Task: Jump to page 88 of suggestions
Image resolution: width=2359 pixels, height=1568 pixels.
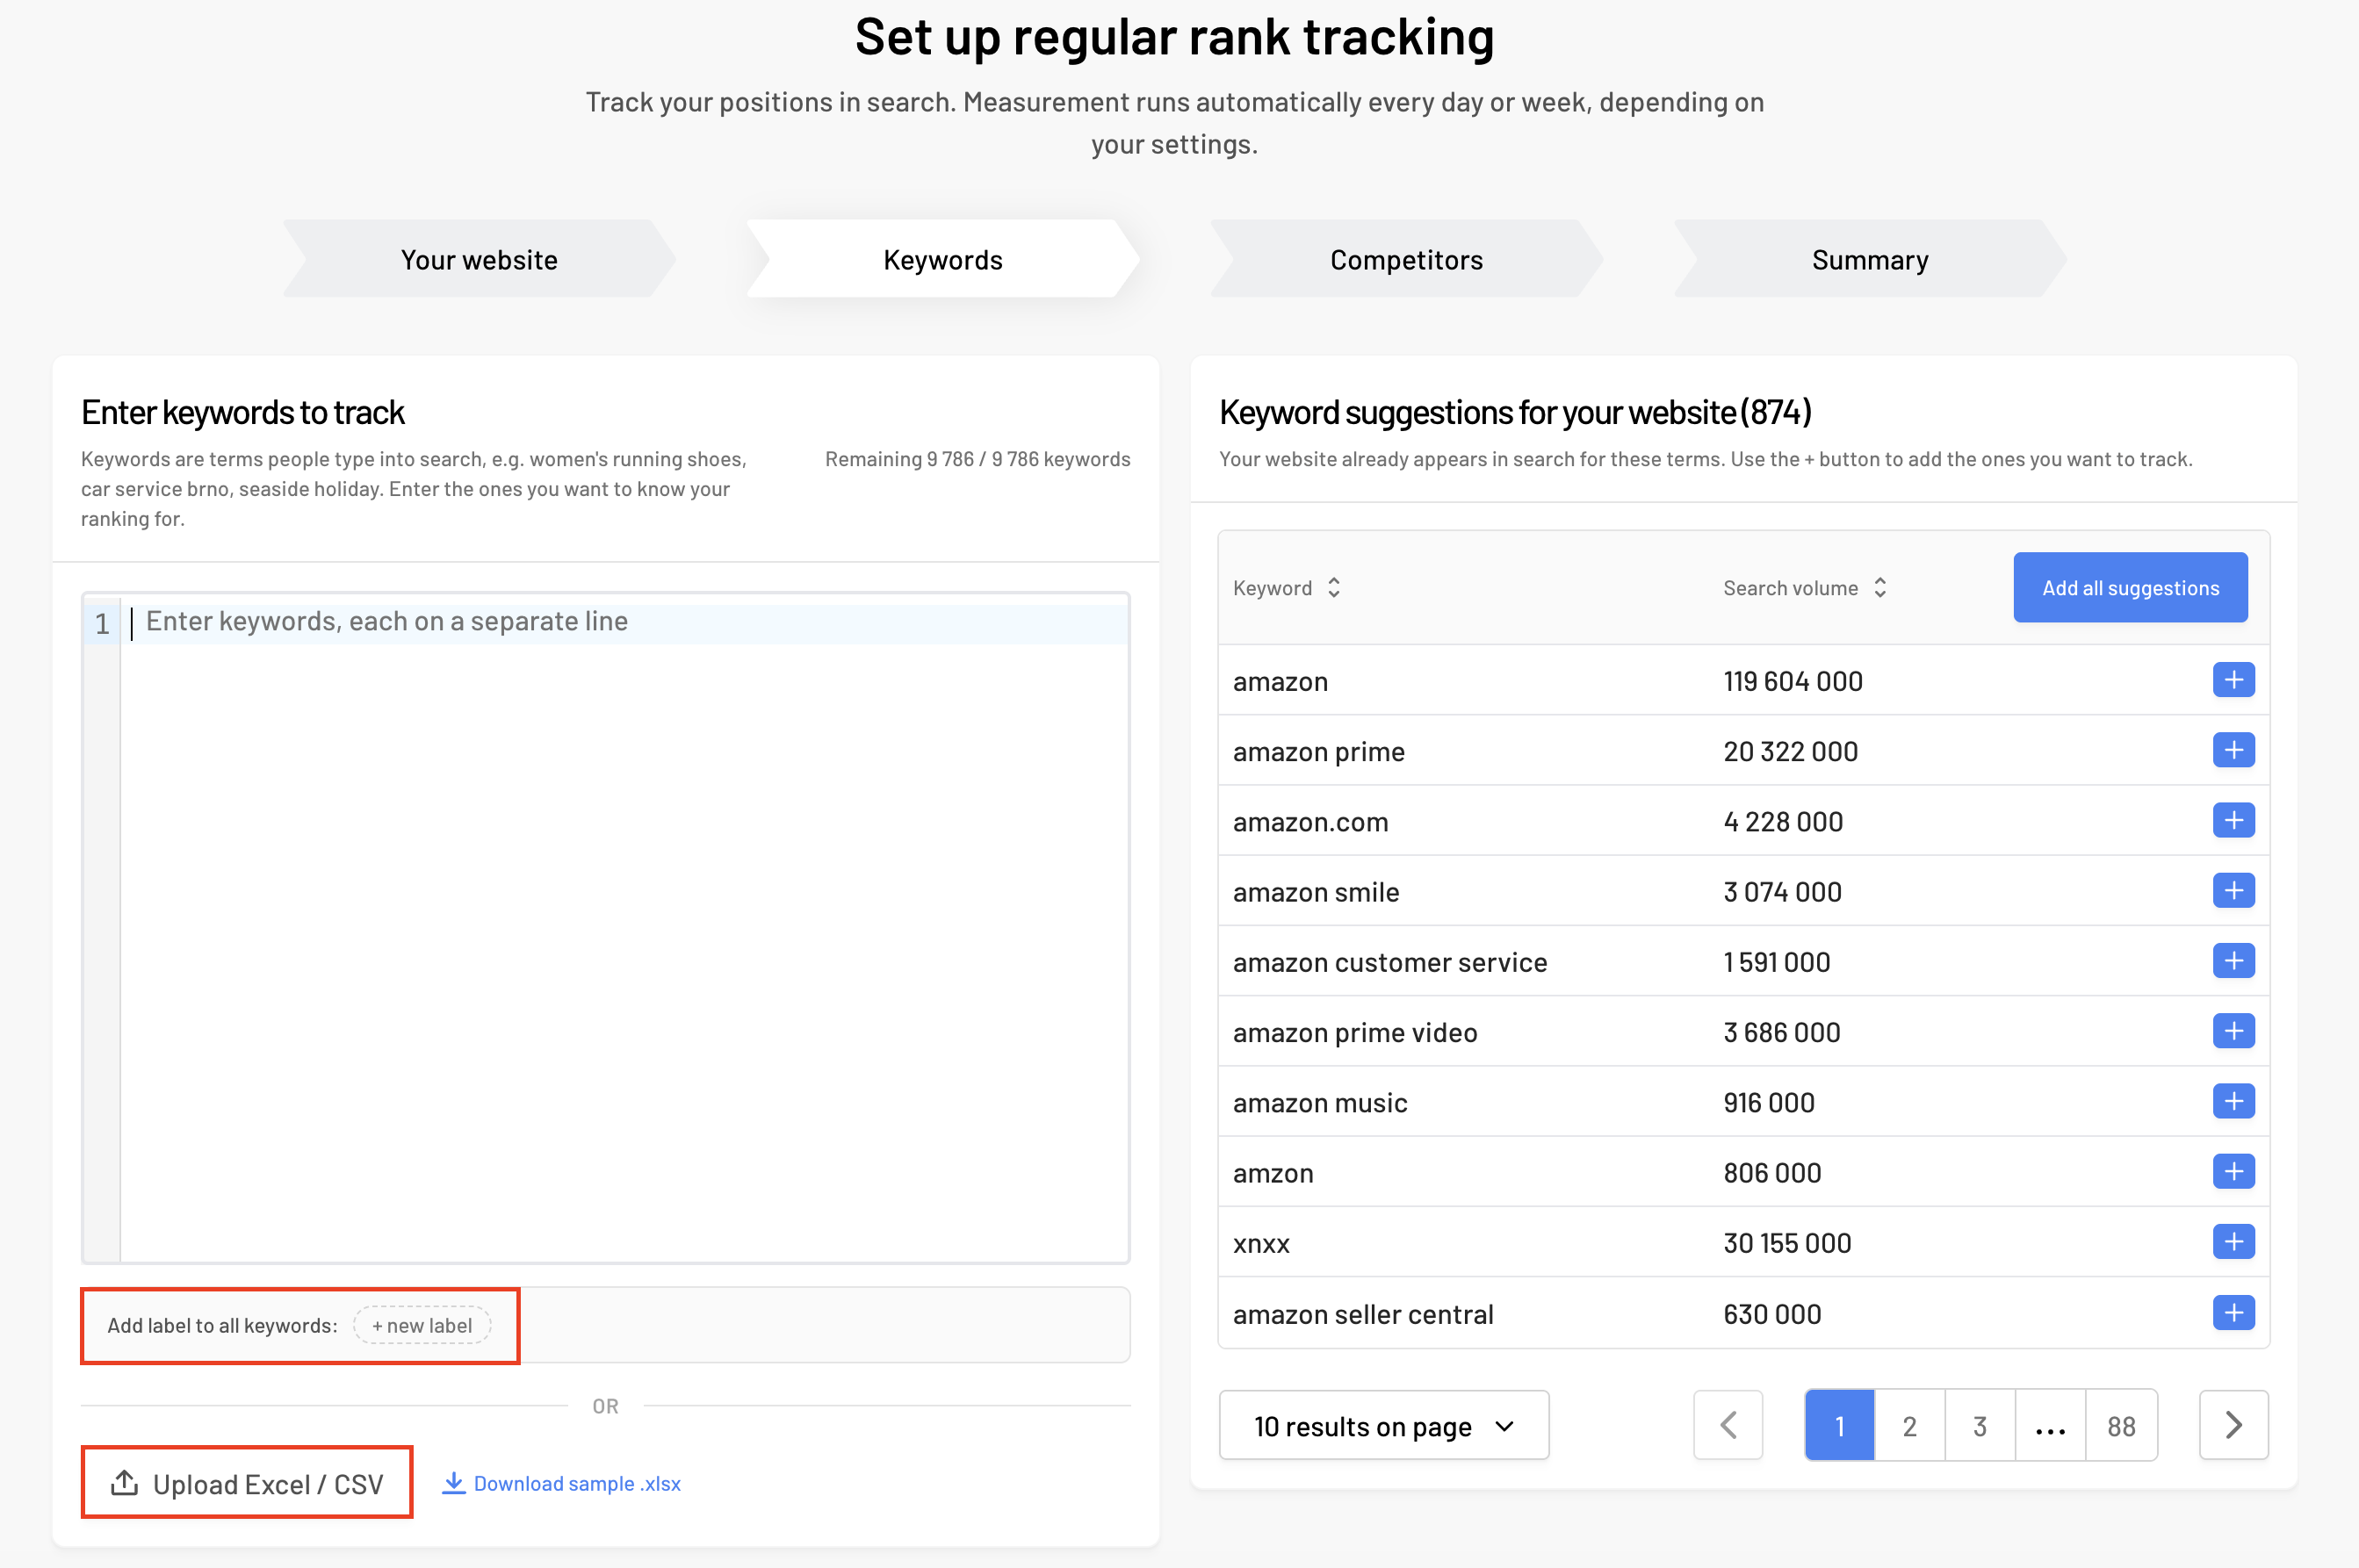Action: pos(2121,1425)
